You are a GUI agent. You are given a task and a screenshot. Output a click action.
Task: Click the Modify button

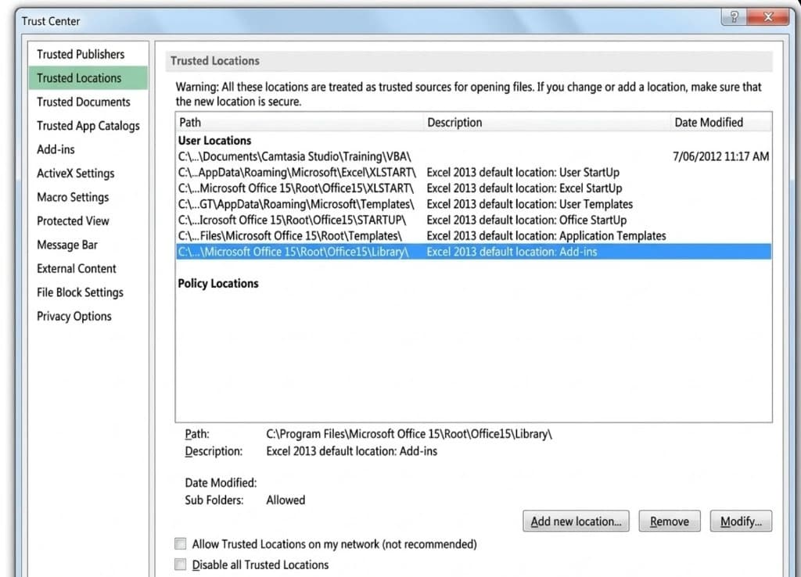coord(740,521)
